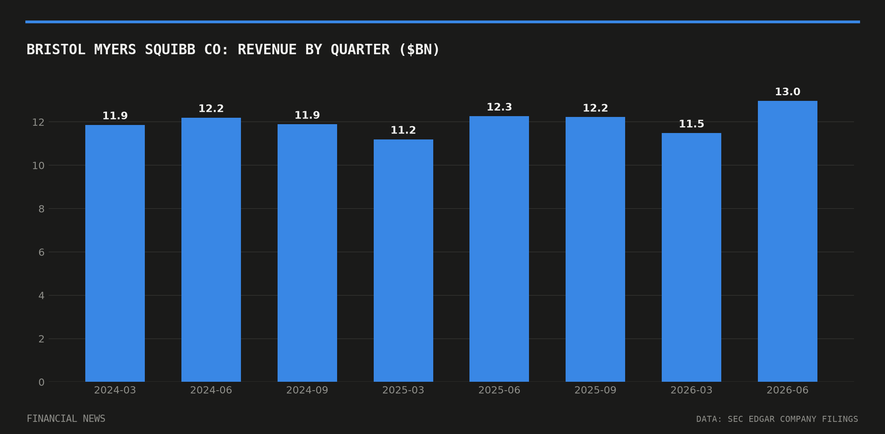This screenshot has height=434, width=885.
Task: Click the 12.2 label above 2024-06
Action: [x=211, y=108]
